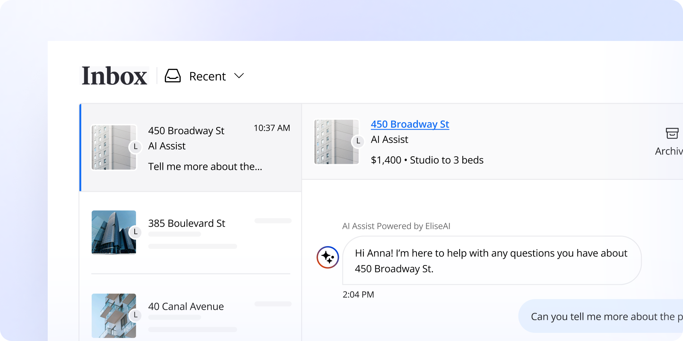Open the 450 Broadway St link
The width and height of the screenshot is (683, 341).
point(410,124)
